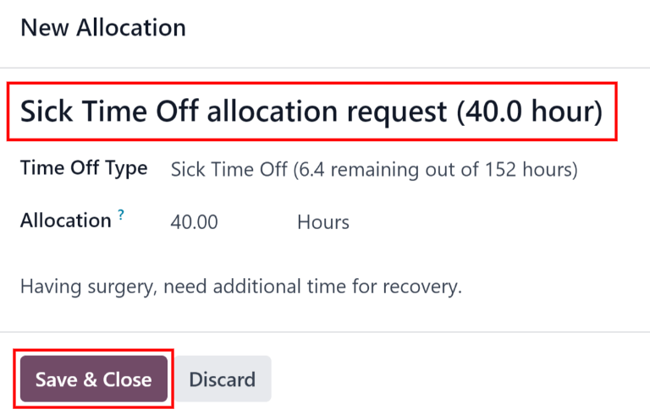This screenshot has height=420, width=650.
Task: Click the 40.00 allocation amount field
Action: [x=195, y=222]
